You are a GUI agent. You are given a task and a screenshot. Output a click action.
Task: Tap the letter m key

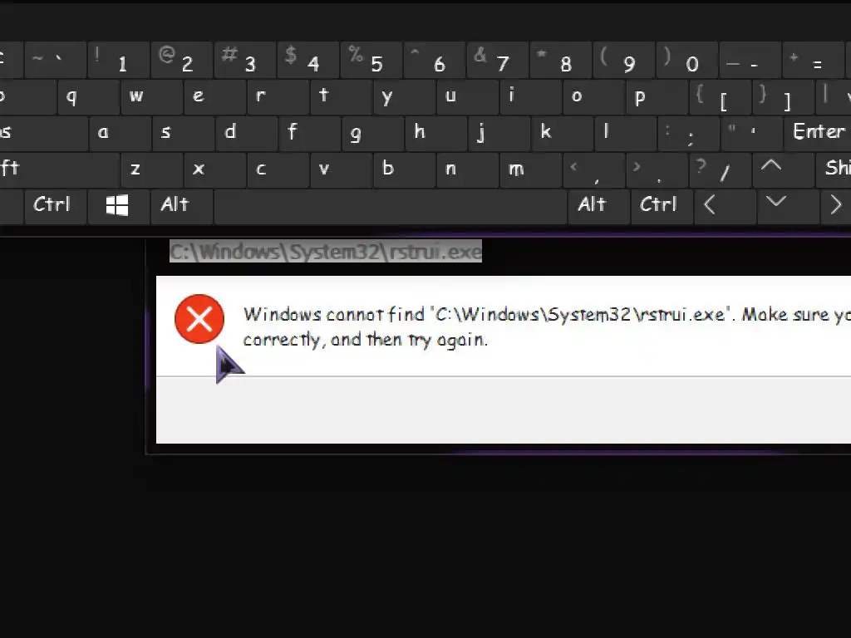[531, 169]
